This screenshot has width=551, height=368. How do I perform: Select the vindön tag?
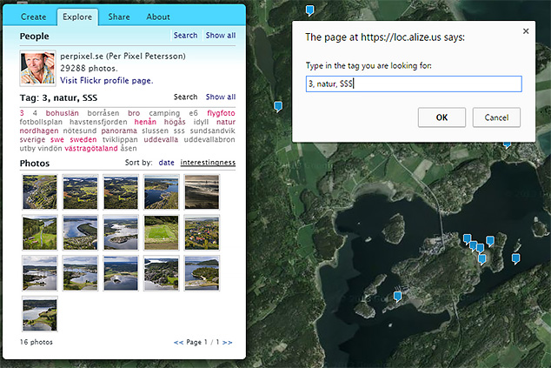[x=50, y=148]
